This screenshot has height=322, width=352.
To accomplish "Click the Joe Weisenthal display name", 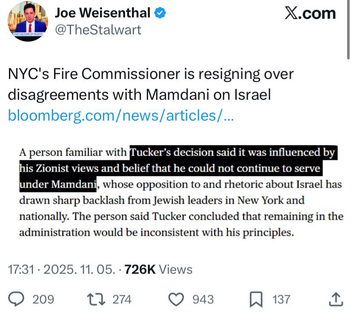I will 103,14.
